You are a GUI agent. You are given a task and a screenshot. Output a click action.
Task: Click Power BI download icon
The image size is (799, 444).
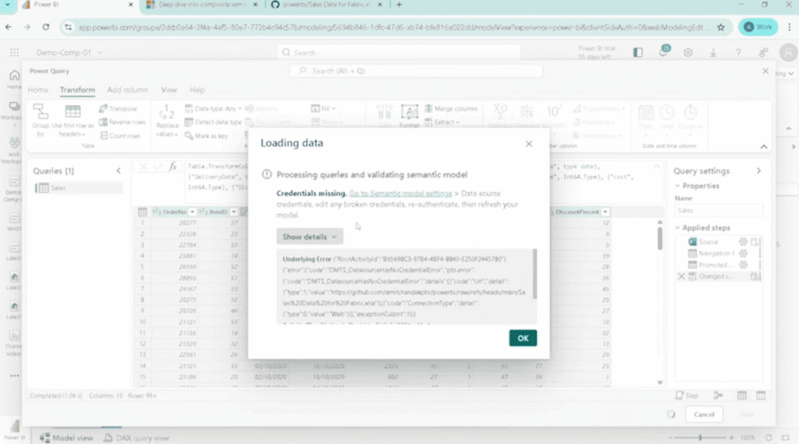coord(713,52)
